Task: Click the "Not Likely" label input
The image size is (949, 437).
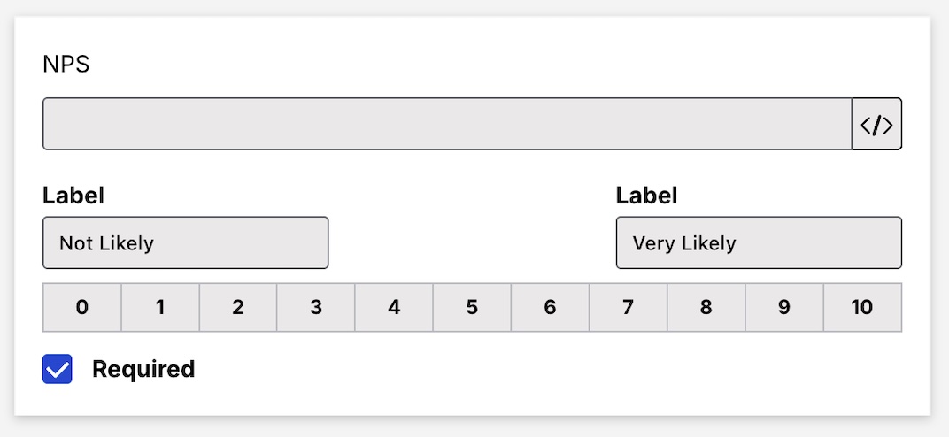Action: (x=185, y=242)
